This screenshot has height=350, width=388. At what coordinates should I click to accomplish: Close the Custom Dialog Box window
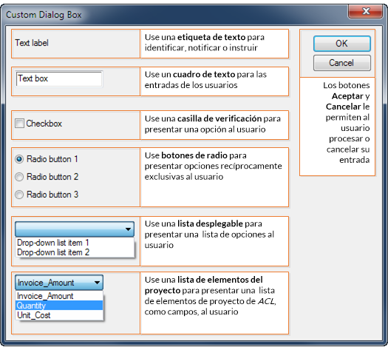(366, 11)
